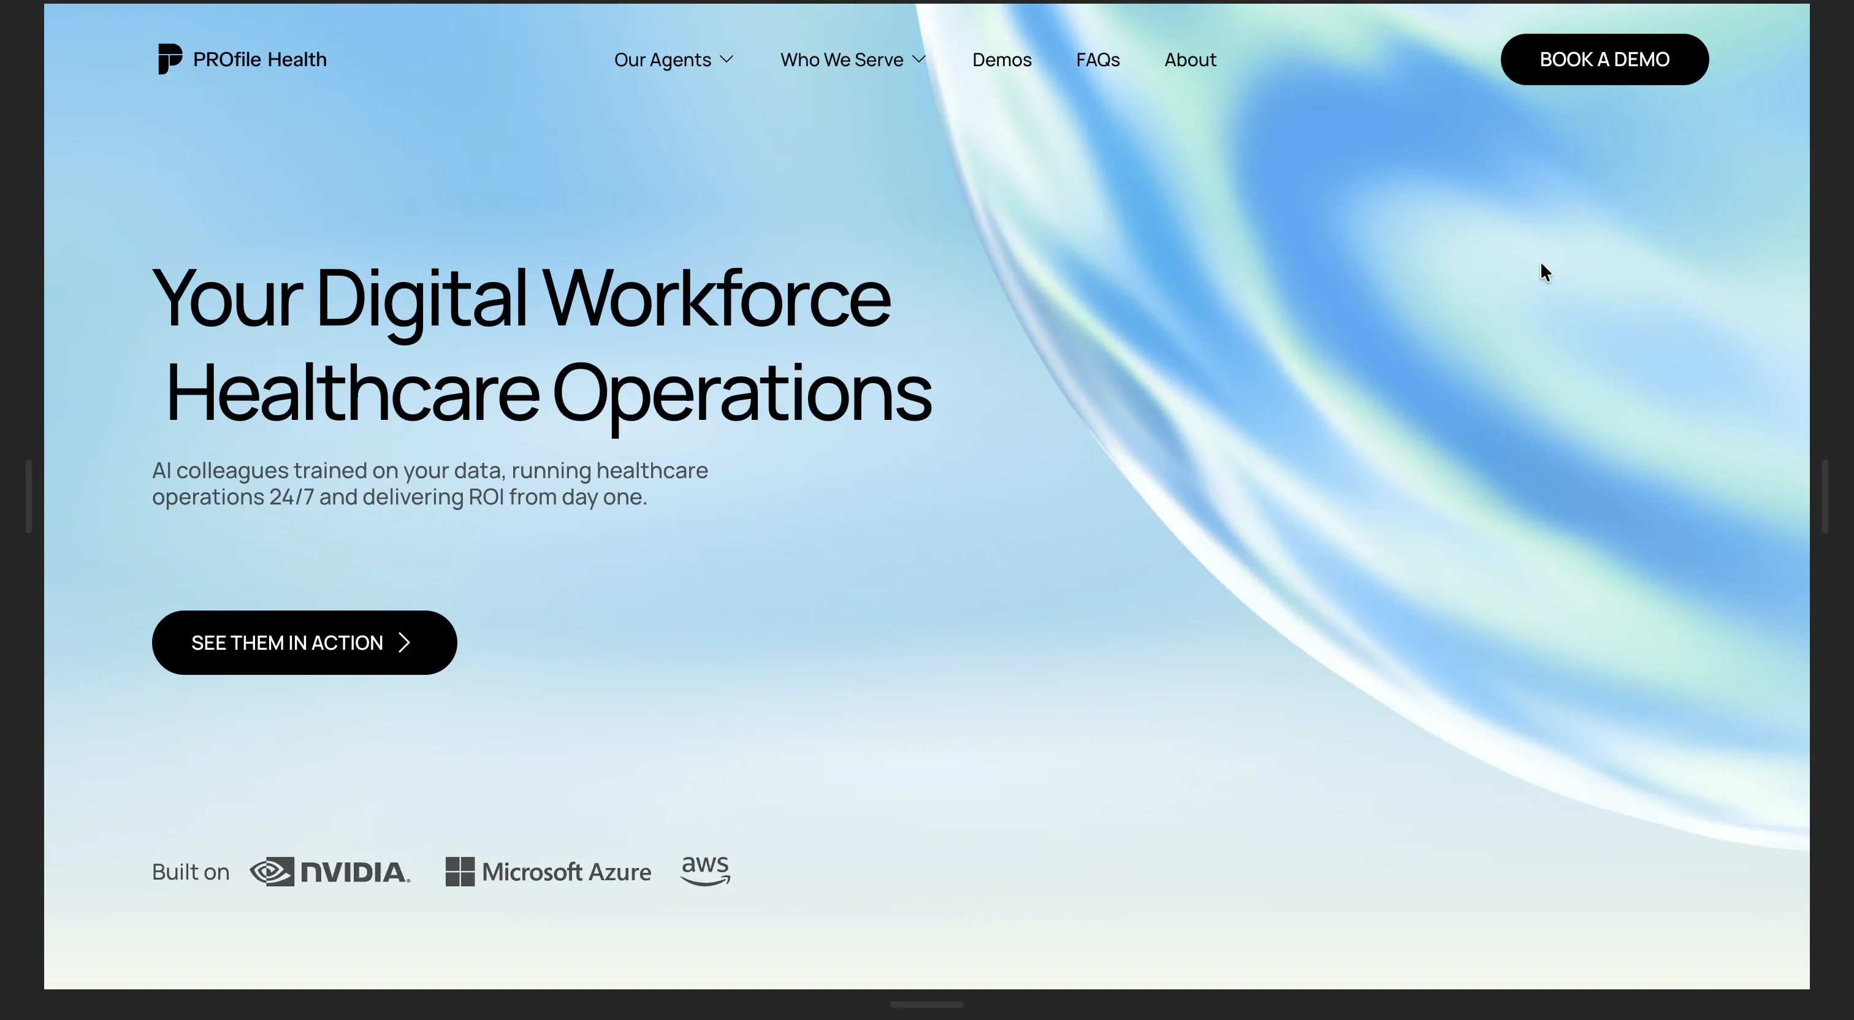
Task: Click the bottom center handle bar
Action: pos(926,1004)
